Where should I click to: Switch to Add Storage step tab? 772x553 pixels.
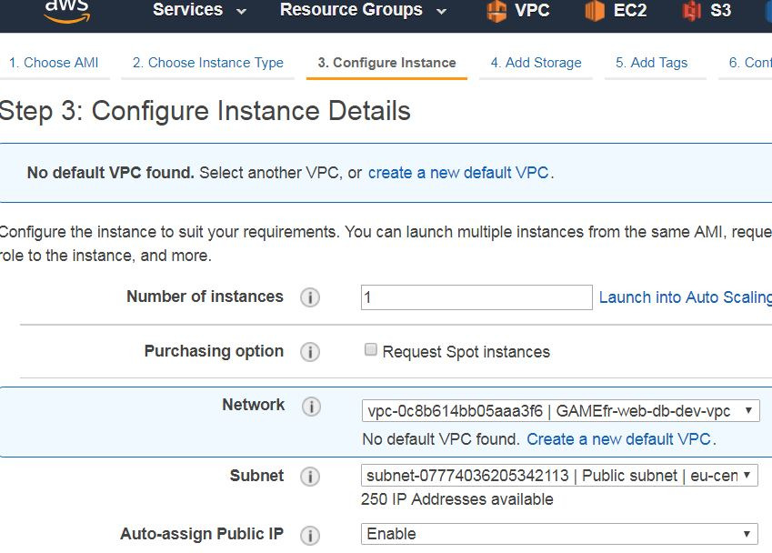point(536,63)
